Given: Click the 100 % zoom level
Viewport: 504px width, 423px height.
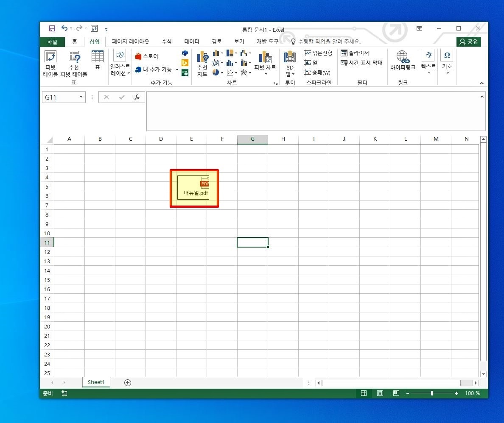Looking at the screenshot, I should point(472,393).
